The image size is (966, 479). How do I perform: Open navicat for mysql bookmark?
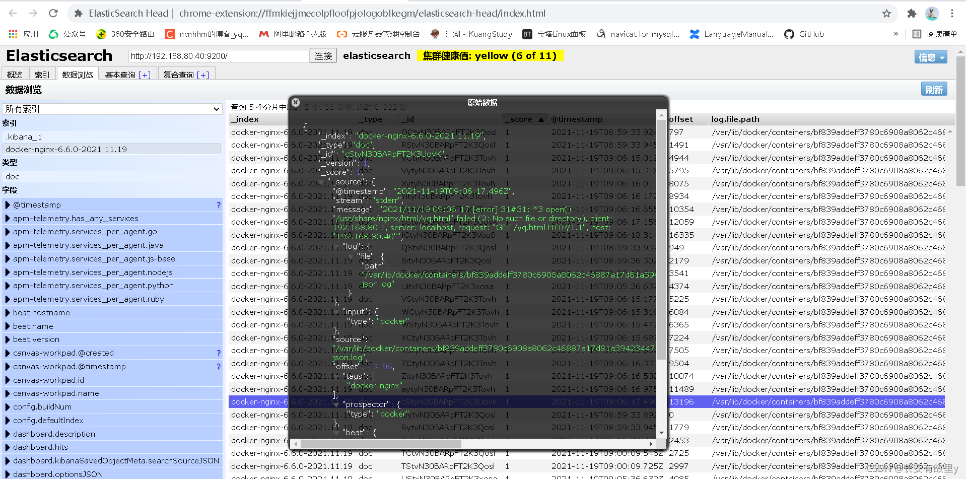[638, 34]
